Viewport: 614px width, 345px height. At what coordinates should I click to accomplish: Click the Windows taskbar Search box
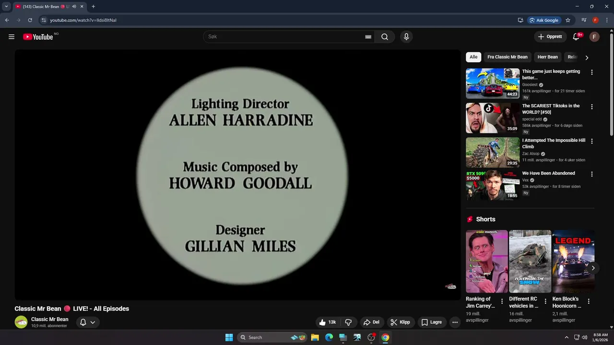tap(272, 337)
